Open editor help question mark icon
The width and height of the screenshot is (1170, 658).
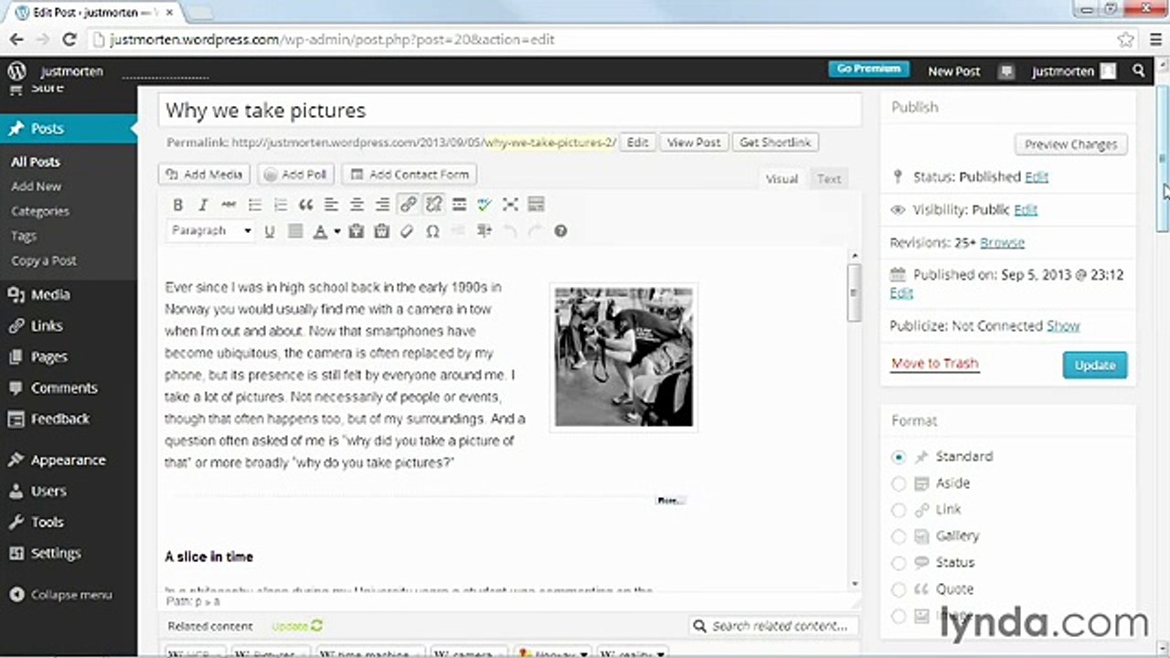pyautogui.click(x=561, y=231)
